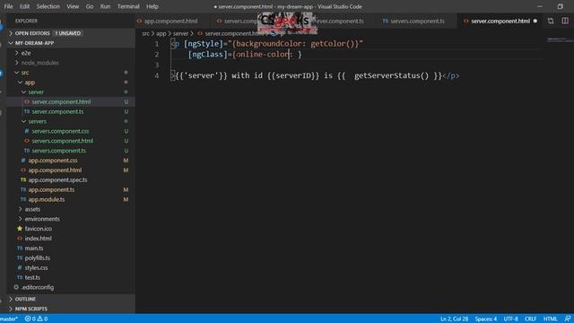The width and height of the screenshot is (574, 323).
Task: Open index.html file
Action: point(38,239)
